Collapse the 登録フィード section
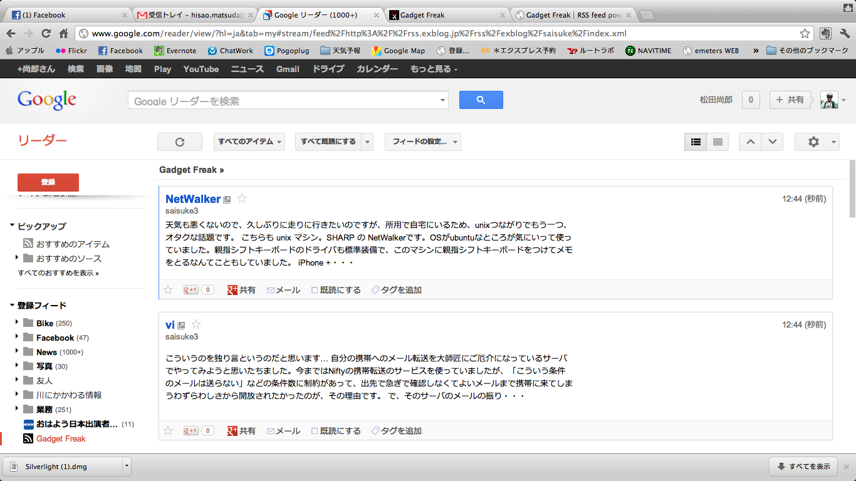The width and height of the screenshot is (856, 481). coord(12,306)
